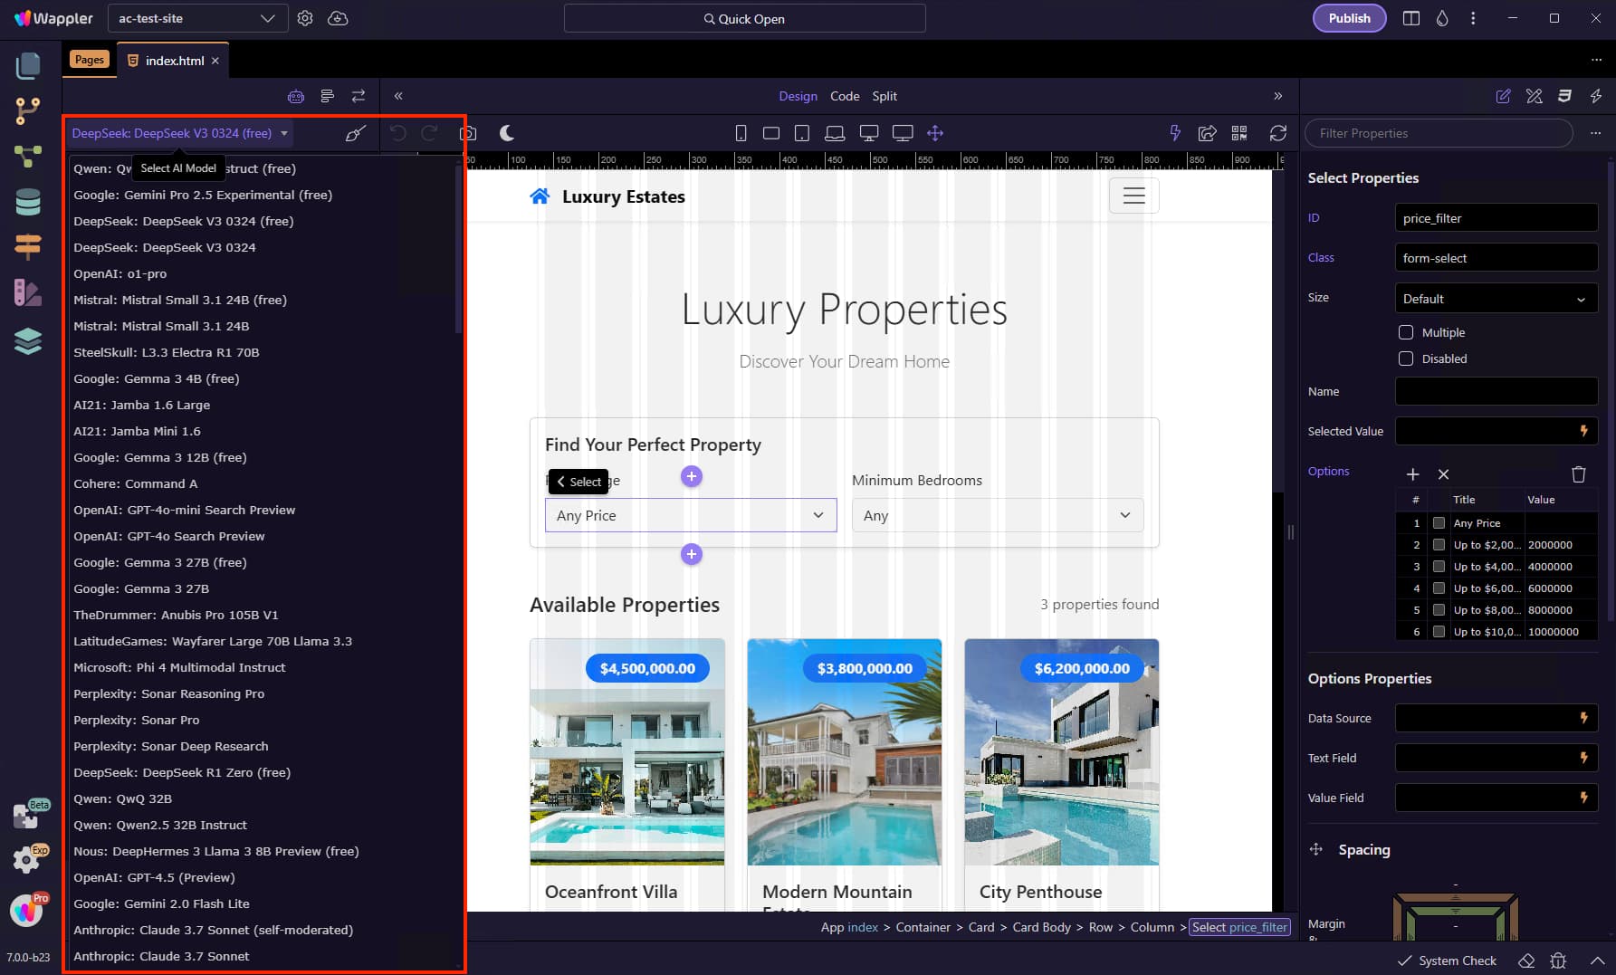
Task: Open the QR code icon
Action: click(x=1239, y=133)
